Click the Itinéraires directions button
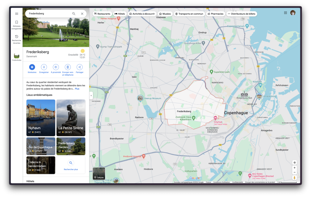This screenshot has height=197, width=311. click(32, 67)
